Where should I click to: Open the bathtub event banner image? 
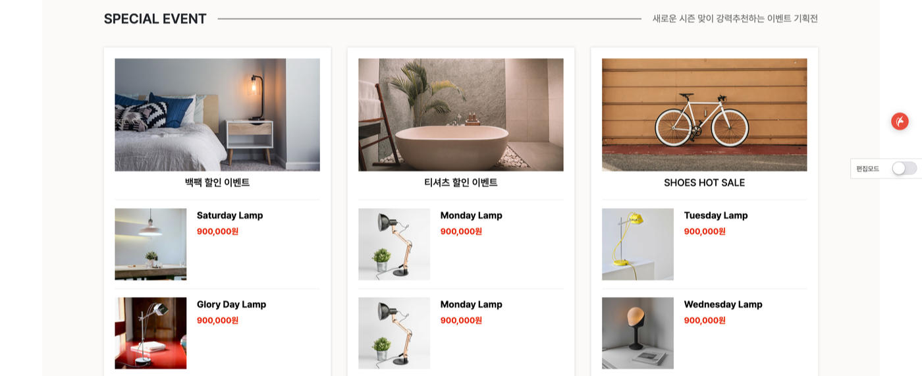click(x=461, y=115)
